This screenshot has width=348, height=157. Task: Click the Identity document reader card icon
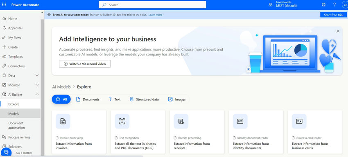pyautogui.click(x=240, y=121)
